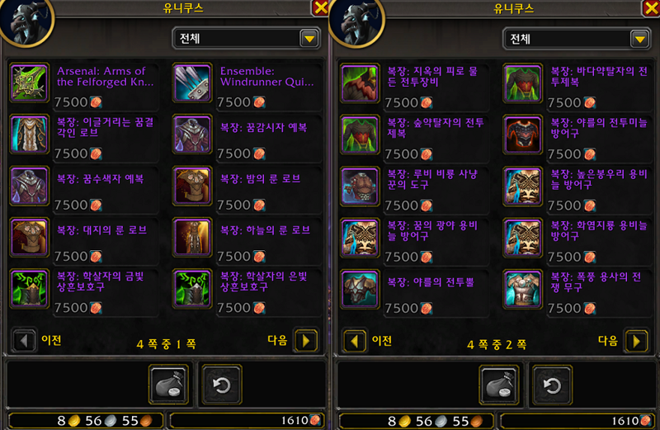Click the 다음 next arrow in right window
Image resolution: width=660 pixels, height=430 pixels.
[x=636, y=341]
